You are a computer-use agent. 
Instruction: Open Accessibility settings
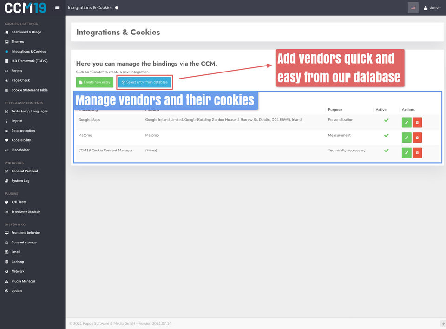click(21, 140)
